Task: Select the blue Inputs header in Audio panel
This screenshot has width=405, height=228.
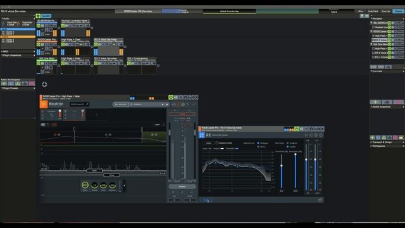Action: point(18,29)
